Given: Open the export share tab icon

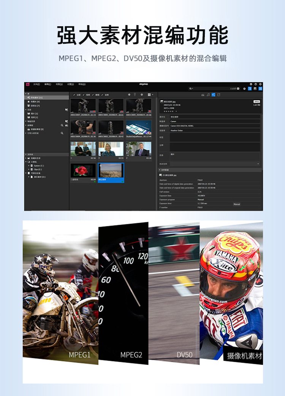Looking at the screenshot, I should pos(218,95).
